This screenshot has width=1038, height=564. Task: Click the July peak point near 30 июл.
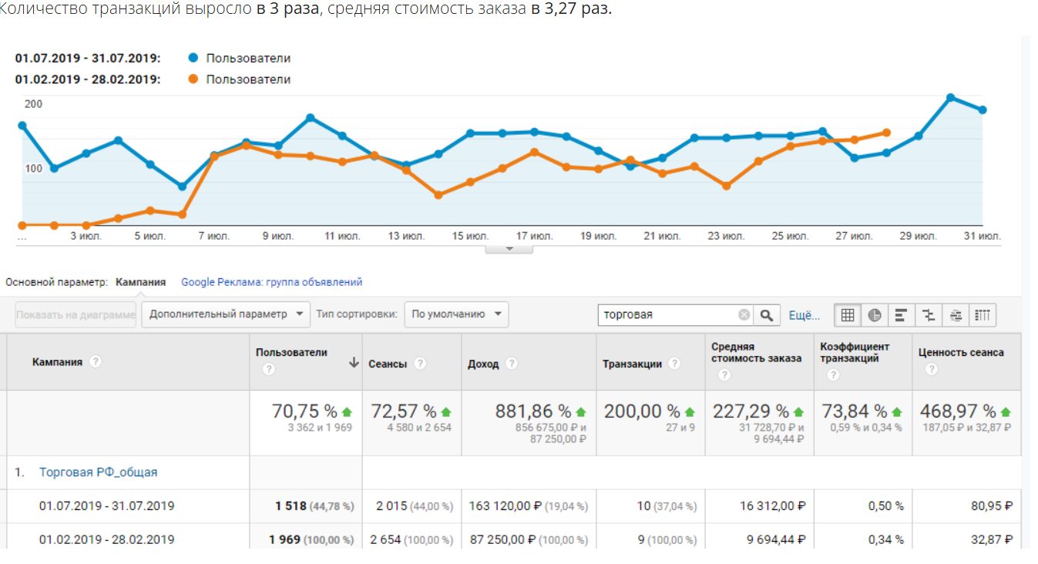click(950, 97)
